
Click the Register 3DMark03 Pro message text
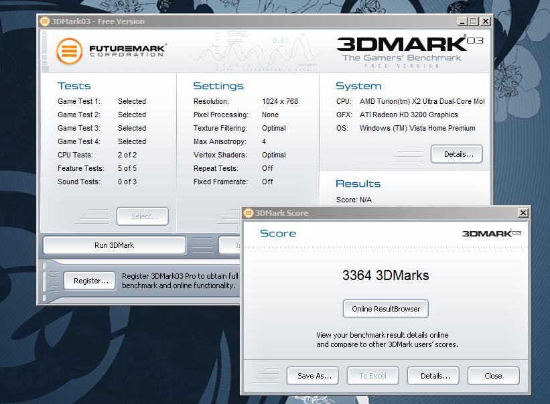click(180, 281)
